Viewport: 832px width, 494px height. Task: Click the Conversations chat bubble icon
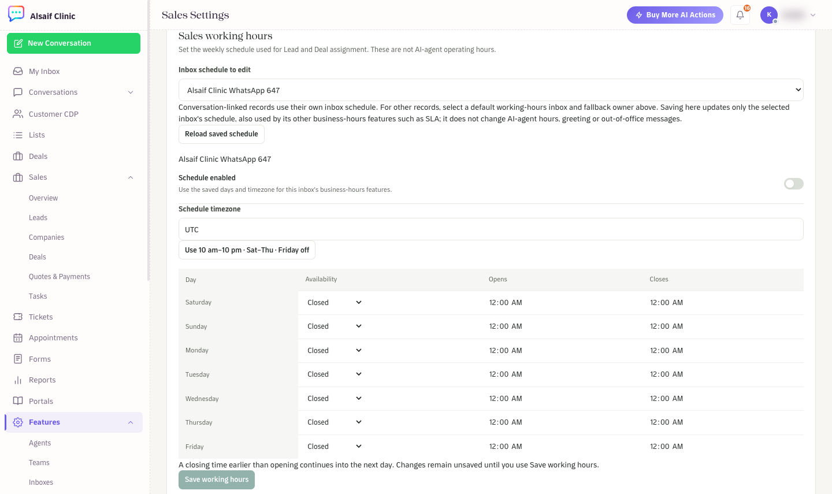tap(18, 92)
